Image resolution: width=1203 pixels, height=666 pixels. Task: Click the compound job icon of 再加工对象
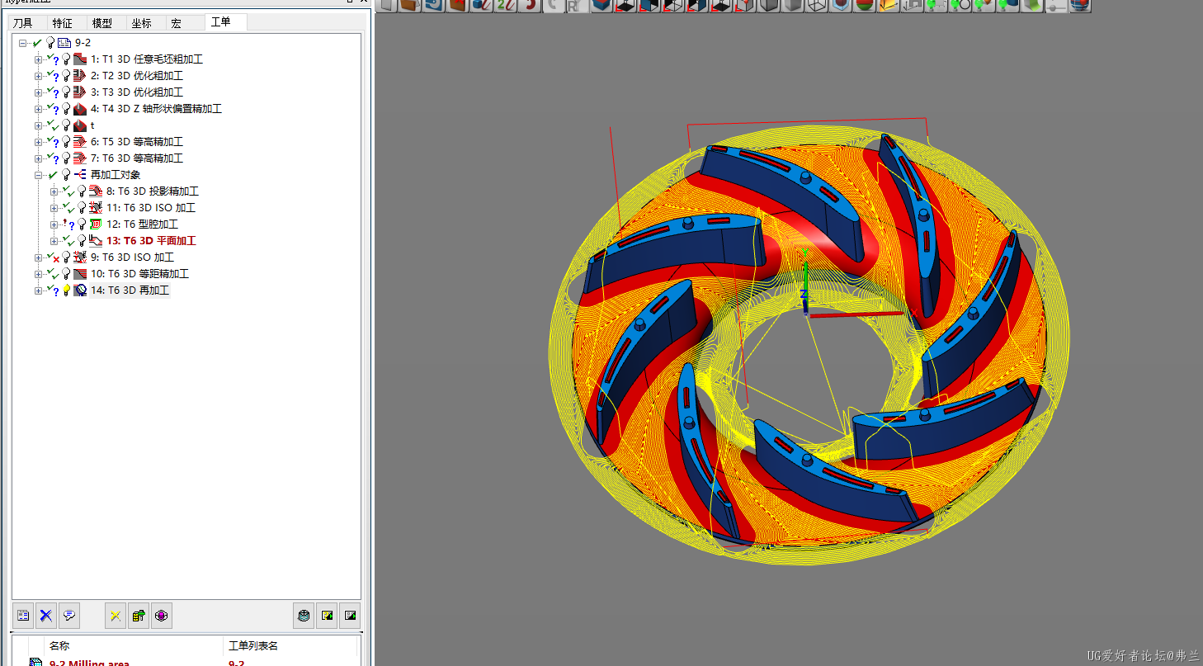point(80,175)
